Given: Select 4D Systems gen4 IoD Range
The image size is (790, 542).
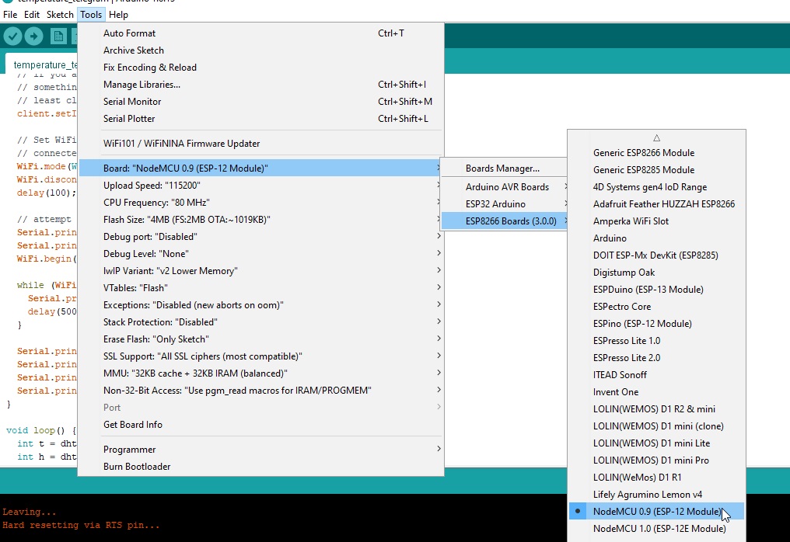Looking at the screenshot, I should 656,187.
